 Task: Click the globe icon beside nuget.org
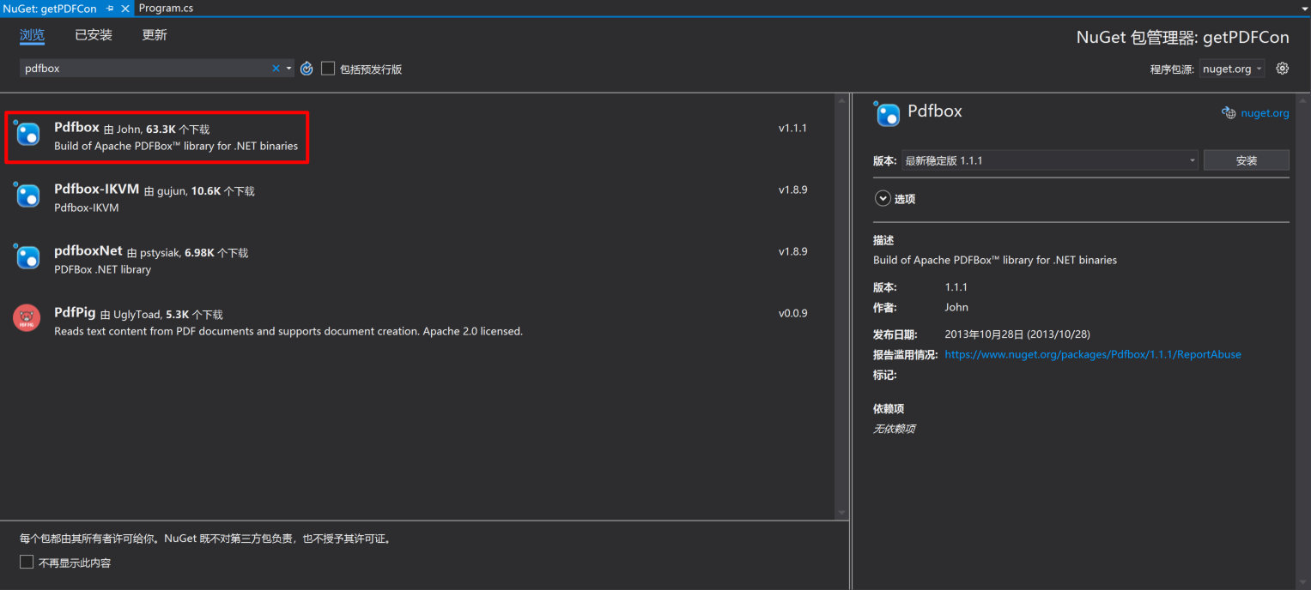point(1229,113)
